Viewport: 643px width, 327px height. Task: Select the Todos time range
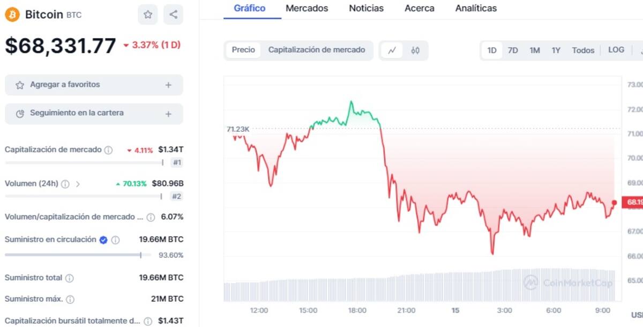coord(583,50)
